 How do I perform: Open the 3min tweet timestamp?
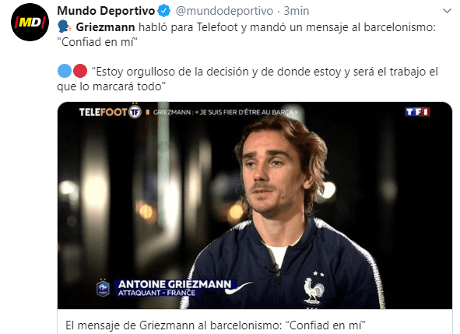pyautogui.click(x=297, y=11)
